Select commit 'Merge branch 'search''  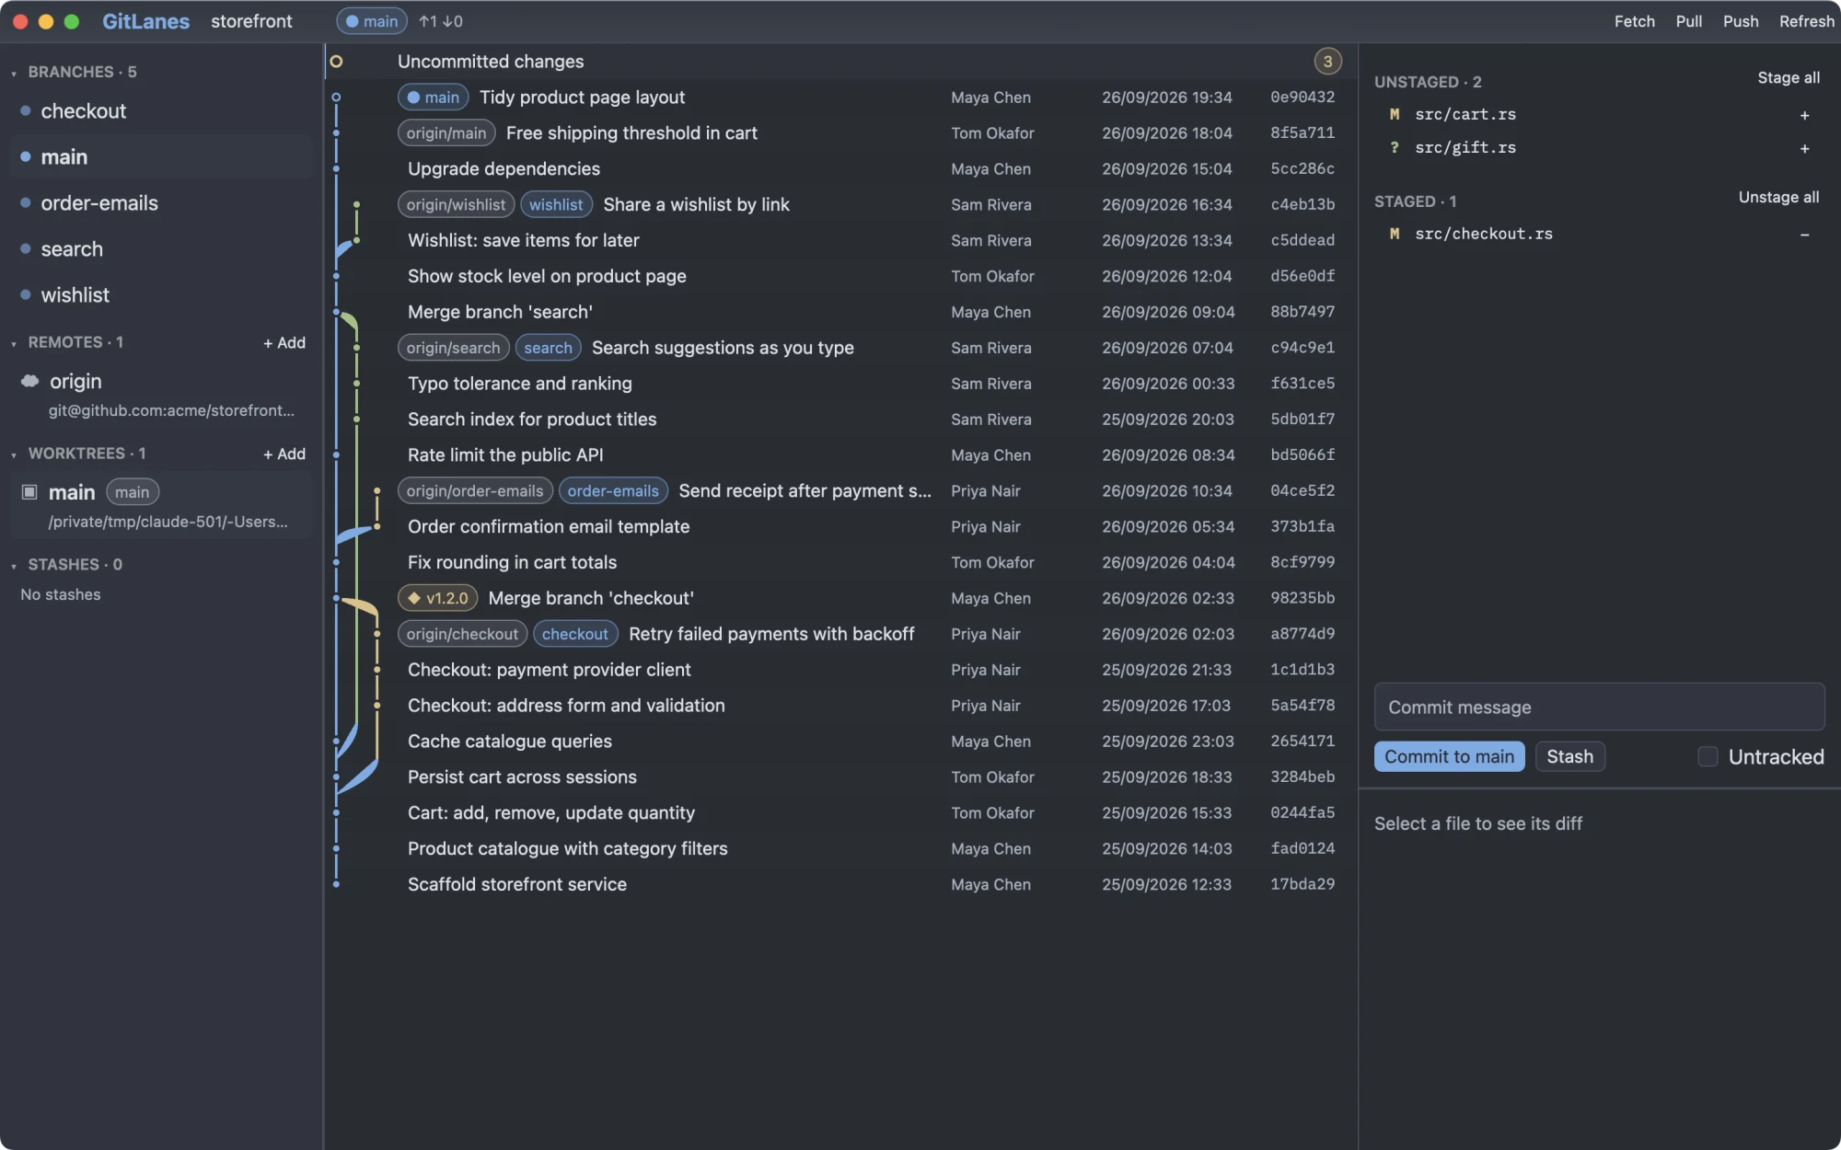(841, 312)
